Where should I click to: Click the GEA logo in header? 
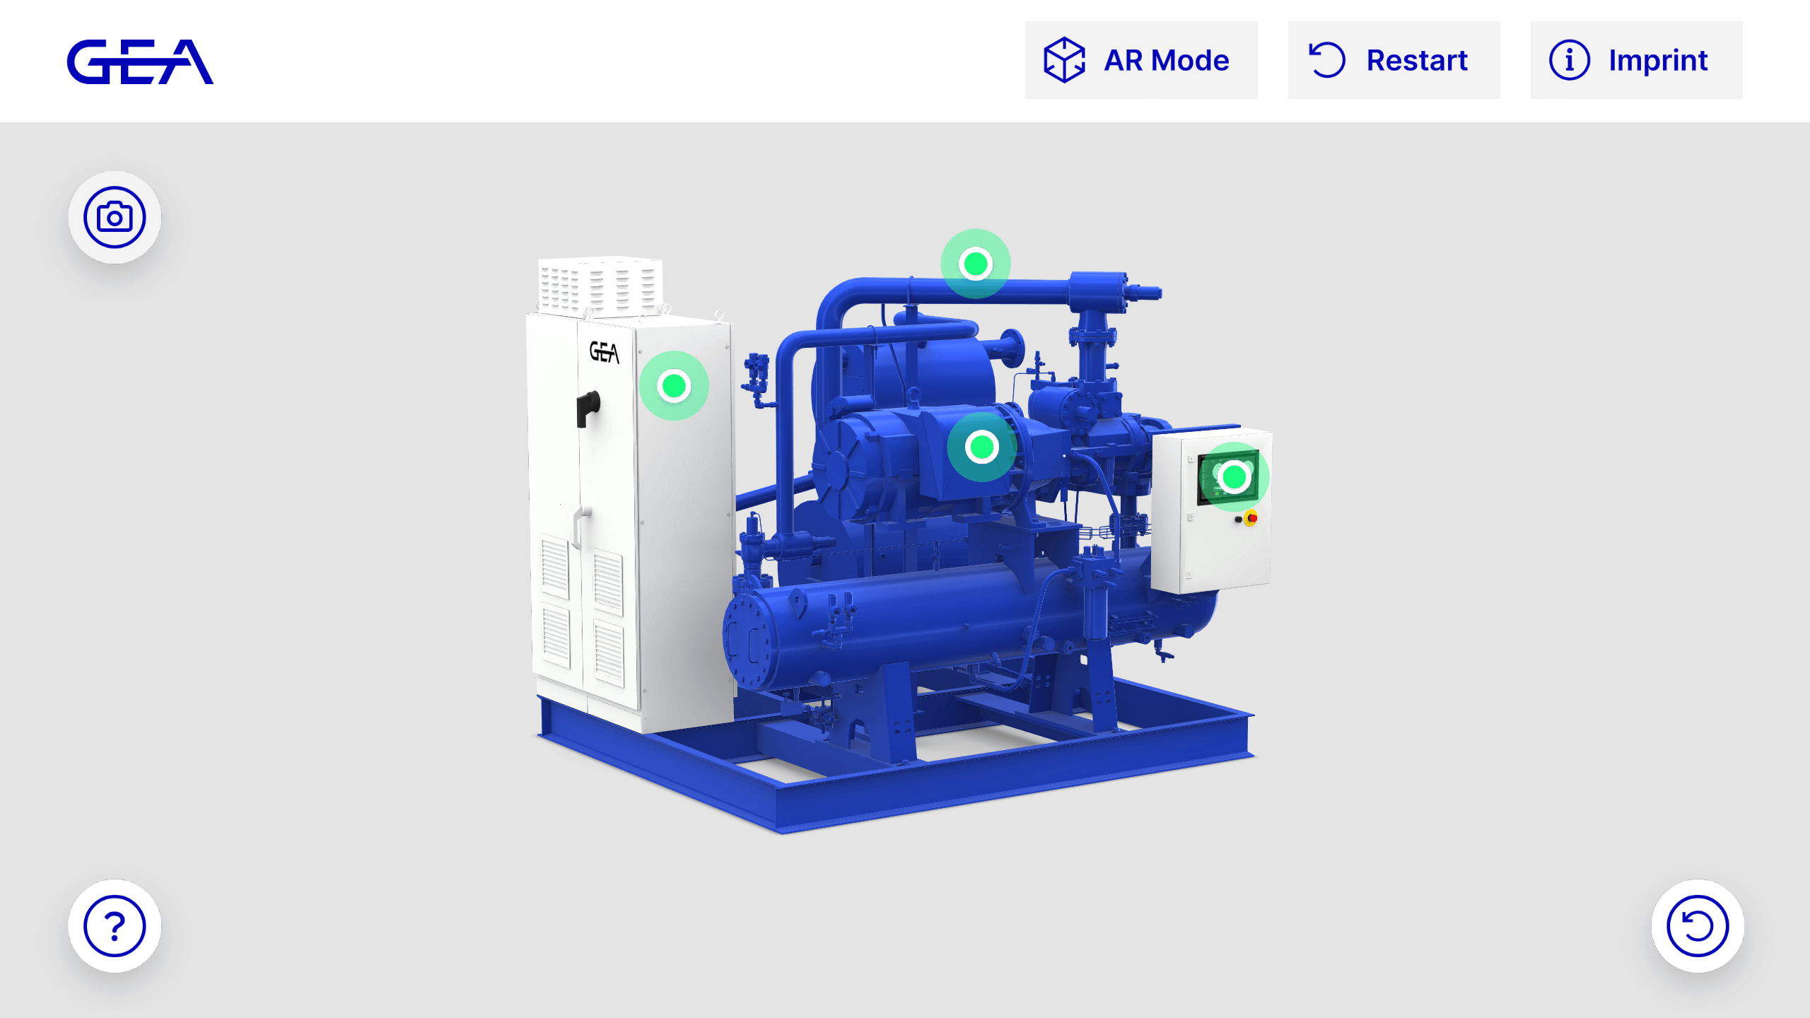140,62
